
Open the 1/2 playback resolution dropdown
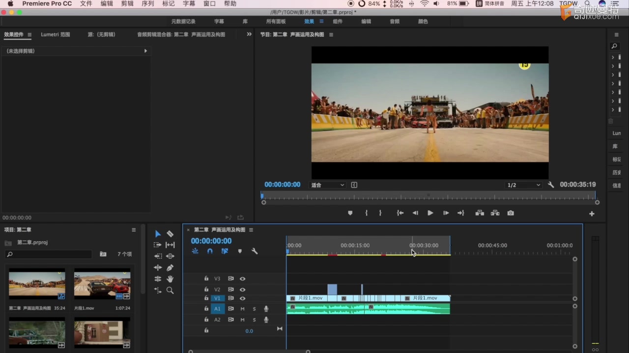pyautogui.click(x=523, y=185)
